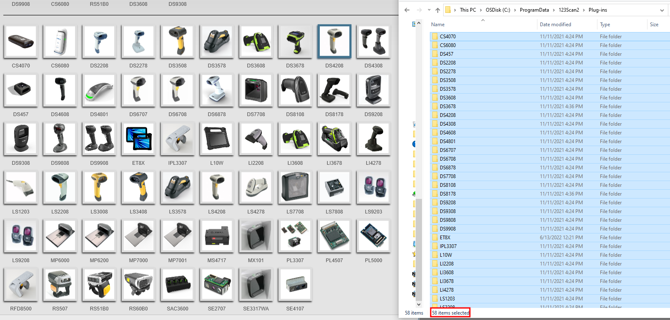Pick the MP7000 scanner scale icon

pos(138,236)
